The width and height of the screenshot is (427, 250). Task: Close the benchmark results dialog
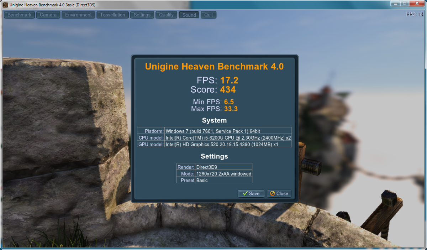tap(279, 194)
